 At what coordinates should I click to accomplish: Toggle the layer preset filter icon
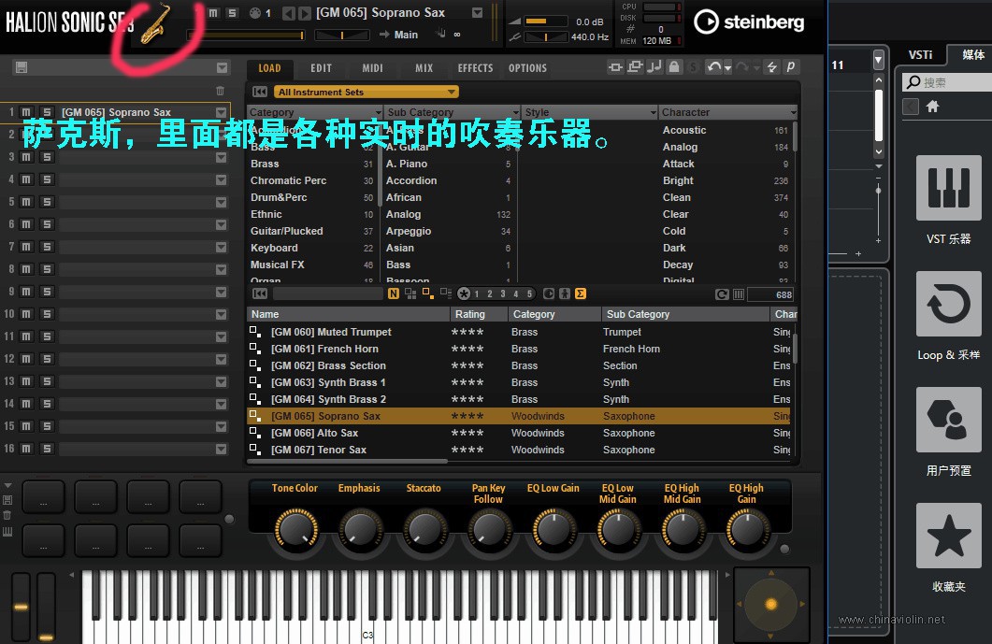pos(445,293)
